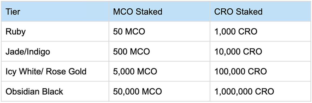The width and height of the screenshot is (312, 103).
Task: Click the Icy White/ Rose Gold cell
Action: [x=55, y=71]
